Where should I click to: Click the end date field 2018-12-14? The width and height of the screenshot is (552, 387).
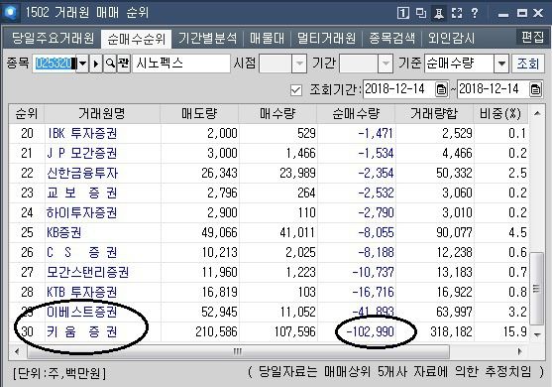pos(494,89)
